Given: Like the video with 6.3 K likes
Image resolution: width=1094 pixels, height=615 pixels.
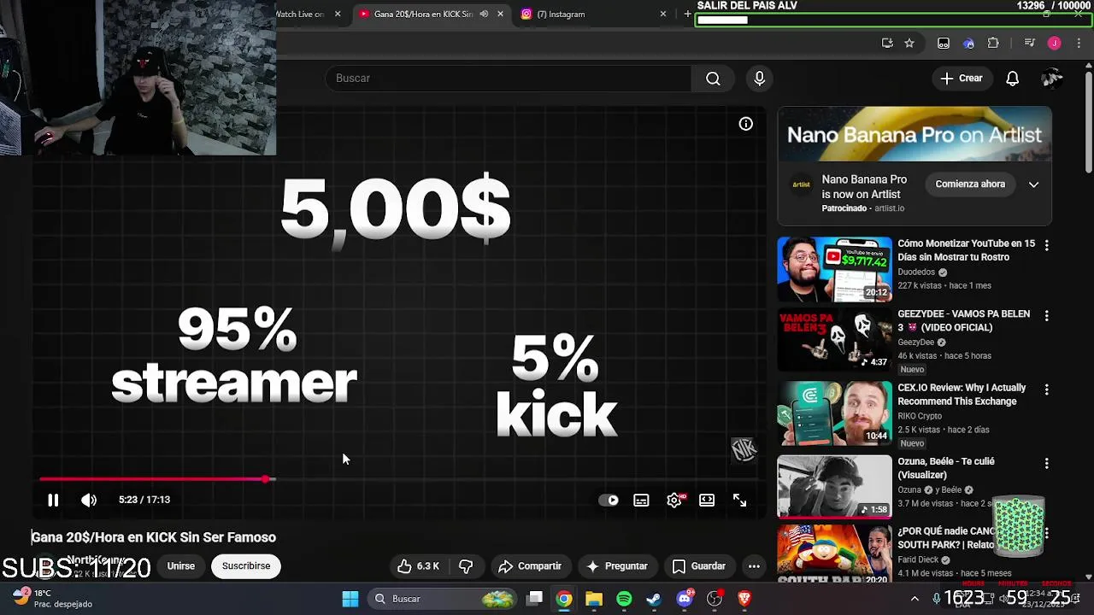Looking at the screenshot, I should point(418,566).
